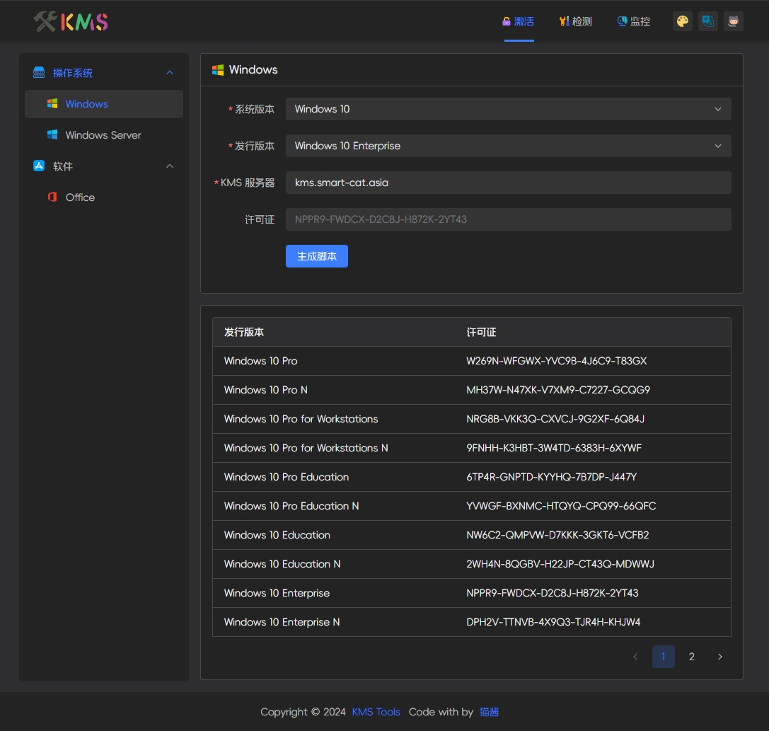Click the 生成脚本 button

317,256
